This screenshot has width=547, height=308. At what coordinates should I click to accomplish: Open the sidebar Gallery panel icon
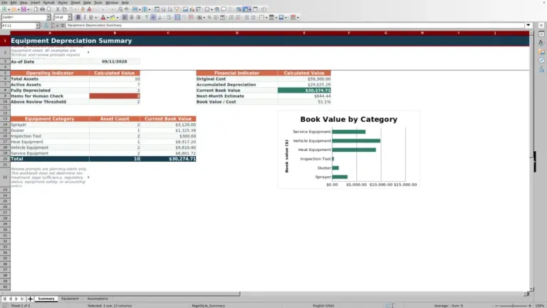(x=541, y=51)
